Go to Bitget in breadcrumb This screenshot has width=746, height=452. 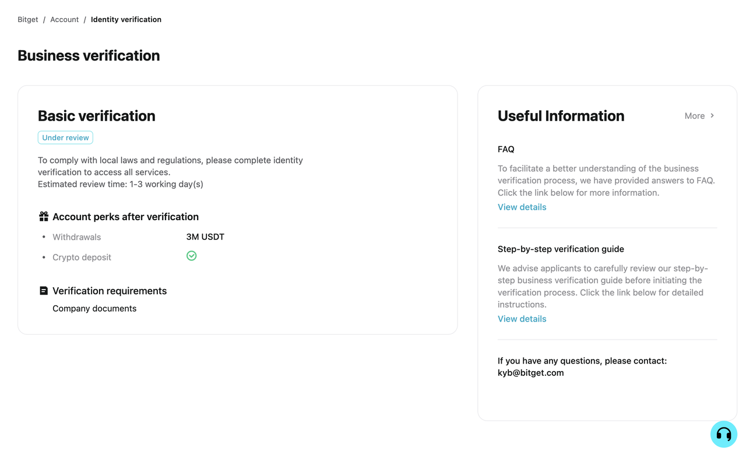click(x=28, y=19)
